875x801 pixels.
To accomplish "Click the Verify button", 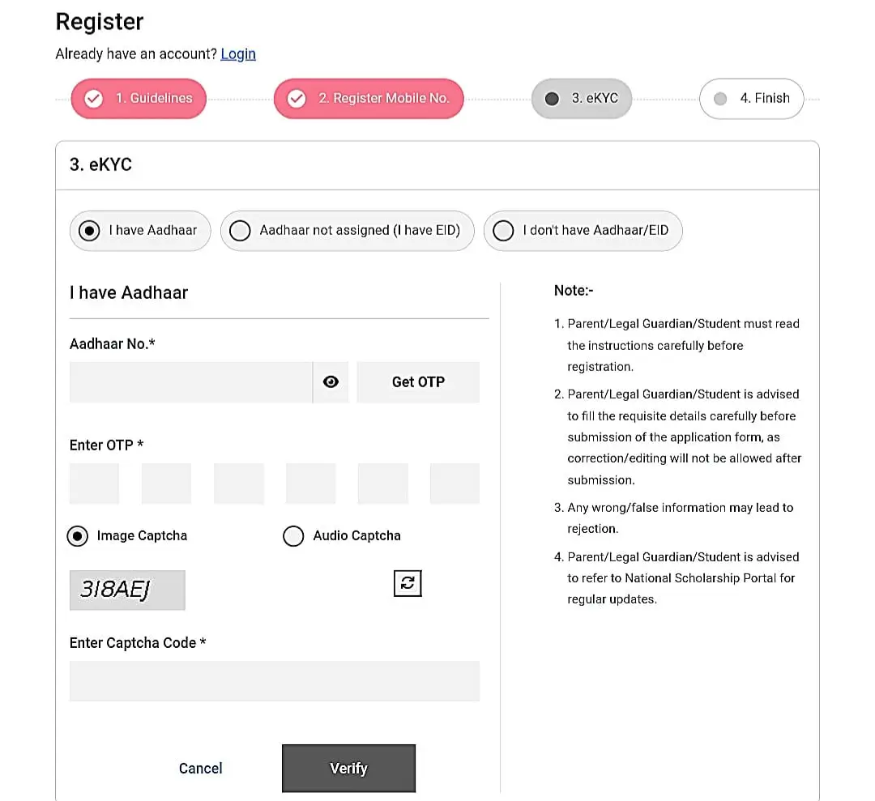I will [348, 768].
